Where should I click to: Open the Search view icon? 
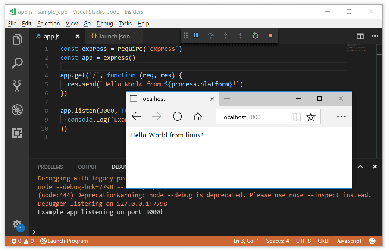point(17,63)
